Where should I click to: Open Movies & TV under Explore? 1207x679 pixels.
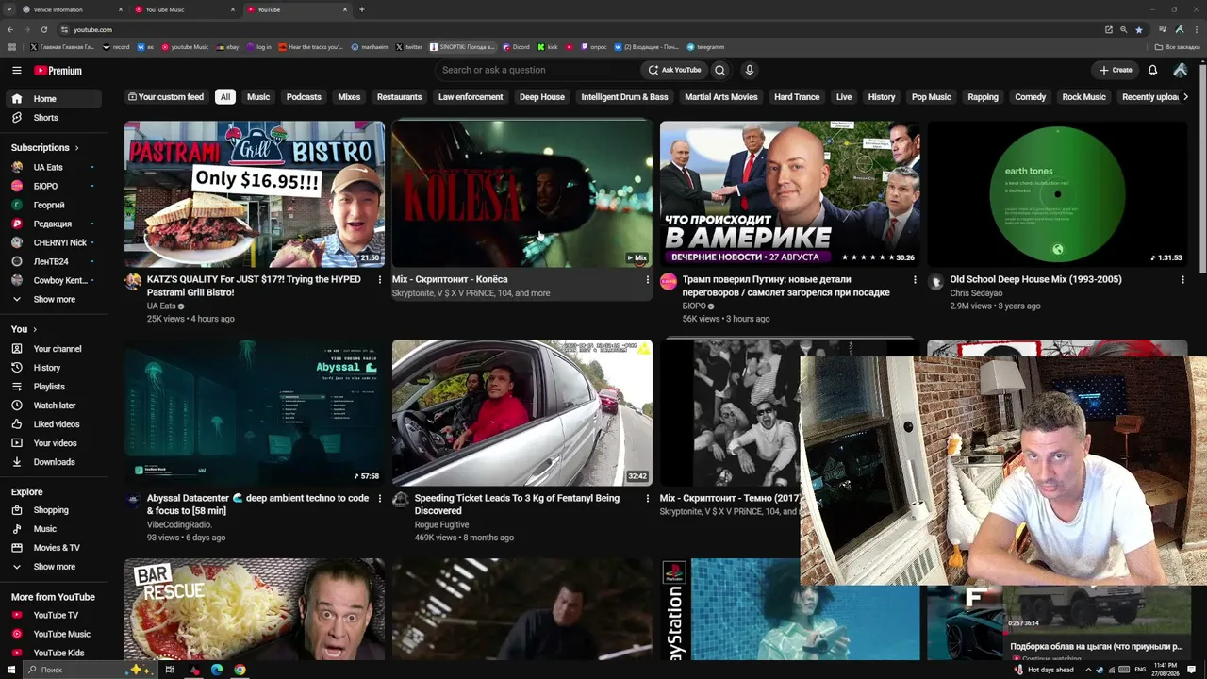pyautogui.click(x=52, y=548)
